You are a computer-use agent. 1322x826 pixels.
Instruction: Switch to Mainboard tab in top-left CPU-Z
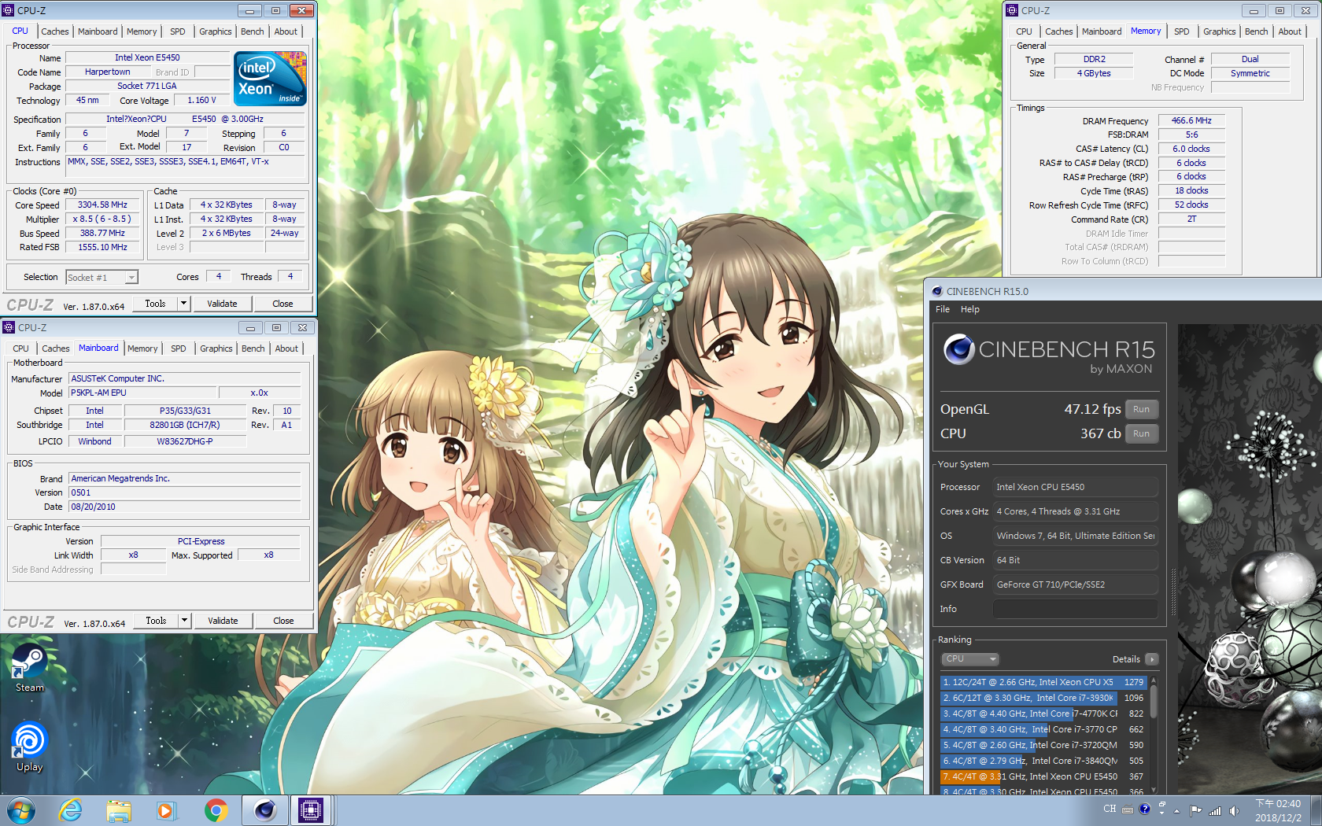point(98,31)
